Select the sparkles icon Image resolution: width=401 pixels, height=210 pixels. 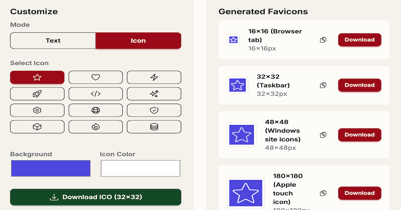(x=154, y=94)
